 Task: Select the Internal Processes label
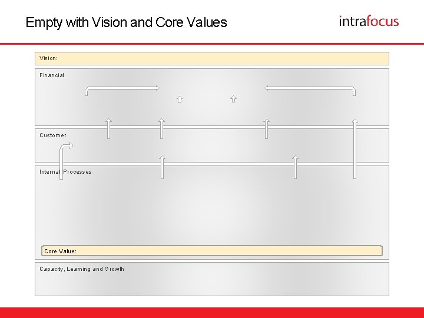[65, 172]
